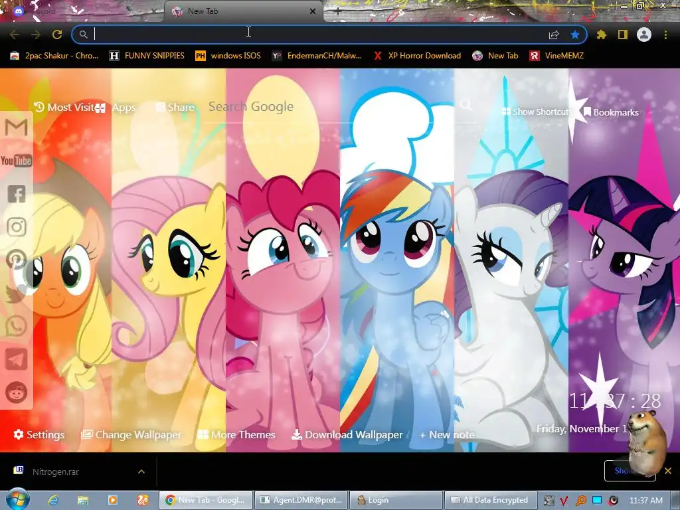
Task: Click the taskbar clock 11:37 AM
Action: [646, 501]
